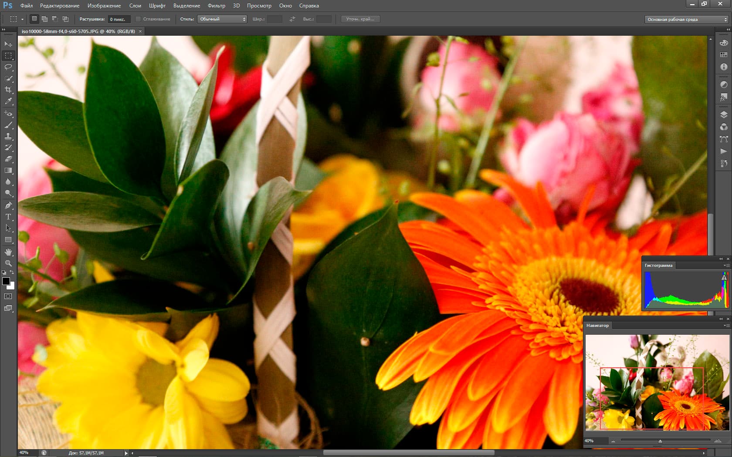Select the Hand tool
The height and width of the screenshot is (457, 732).
pos(8,252)
